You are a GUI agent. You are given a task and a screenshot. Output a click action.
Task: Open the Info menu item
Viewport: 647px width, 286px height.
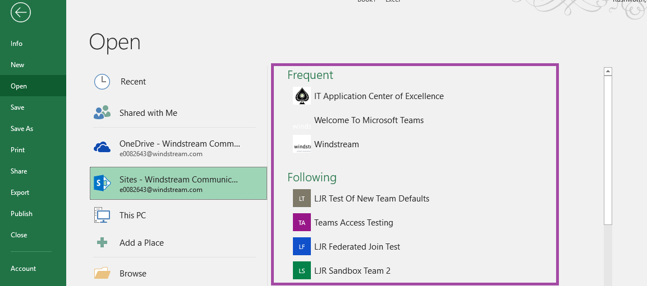(x=33, y=43)
